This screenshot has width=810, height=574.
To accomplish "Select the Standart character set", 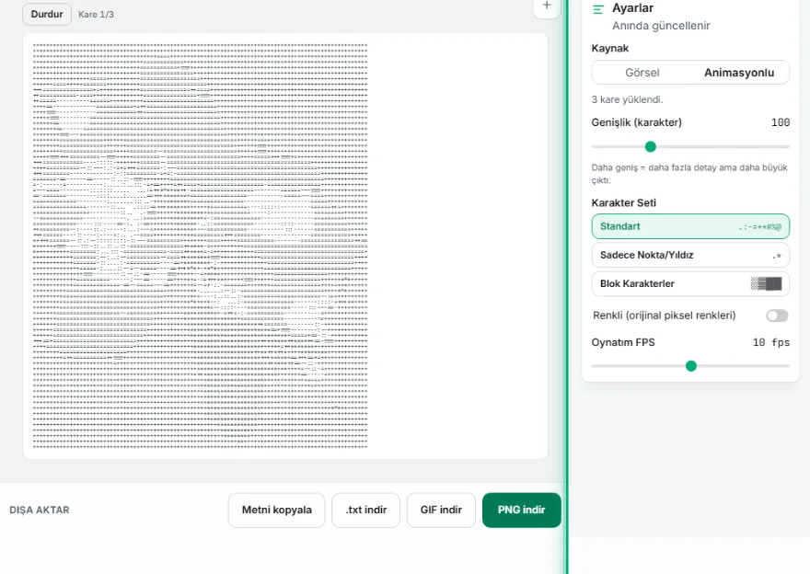I will click(x=690, y=226).
